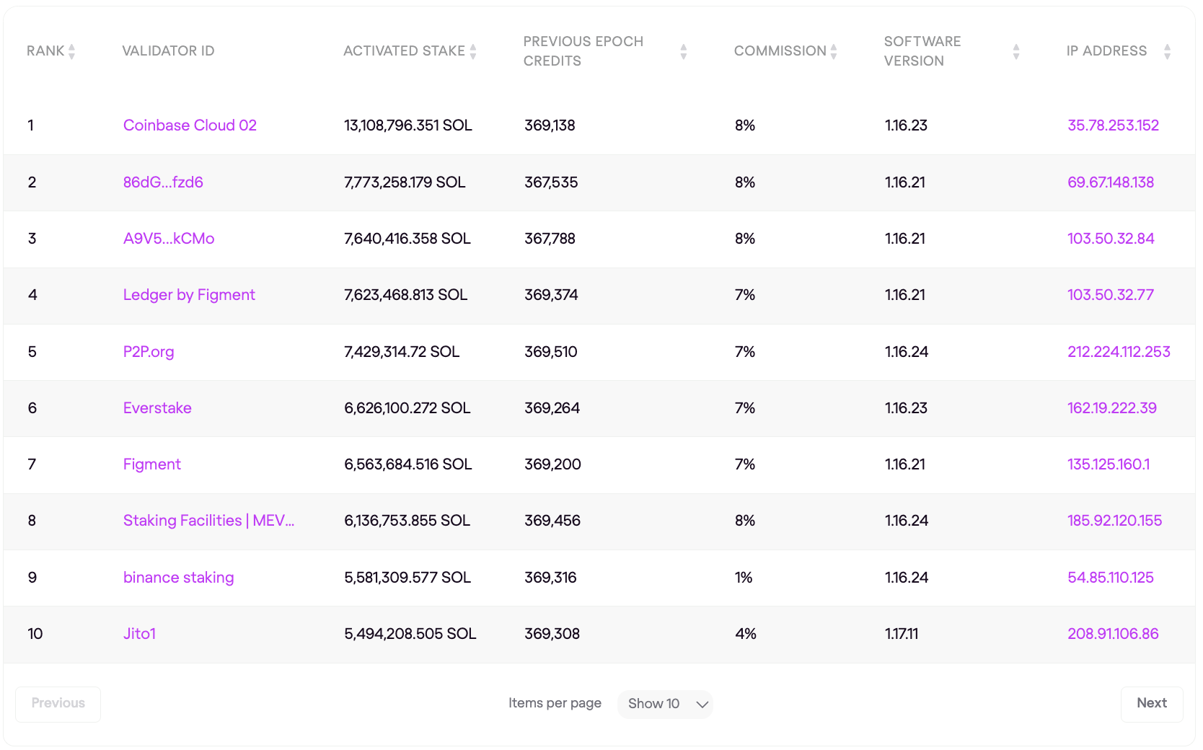Click IP address 135.125.160.1
Screen dimensions: 1203x750
pyautogui.click(x=1109, y=464)
